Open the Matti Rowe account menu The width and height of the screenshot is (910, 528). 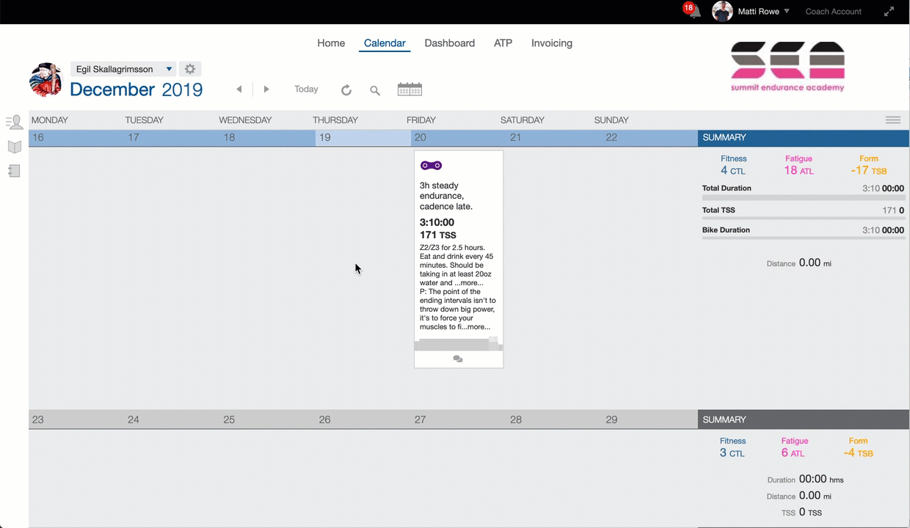(750, 12)
